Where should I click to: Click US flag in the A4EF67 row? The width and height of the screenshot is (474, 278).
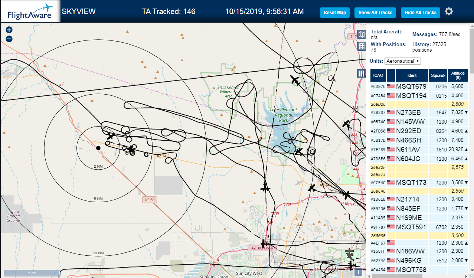coord(391,243)
